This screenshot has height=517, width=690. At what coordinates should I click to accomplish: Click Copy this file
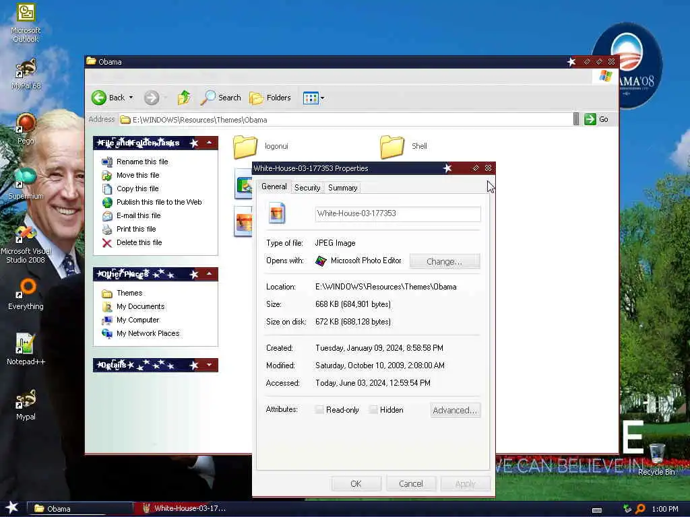[x=137, y=188]
